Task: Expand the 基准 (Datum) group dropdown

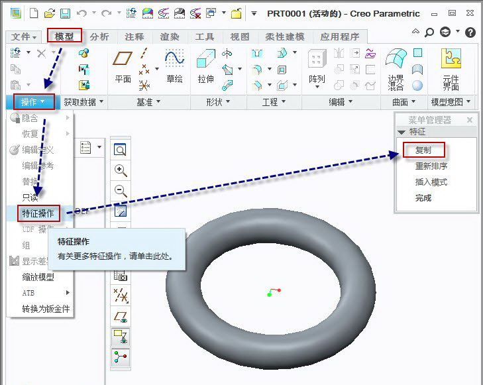Action: click(148, 102)
